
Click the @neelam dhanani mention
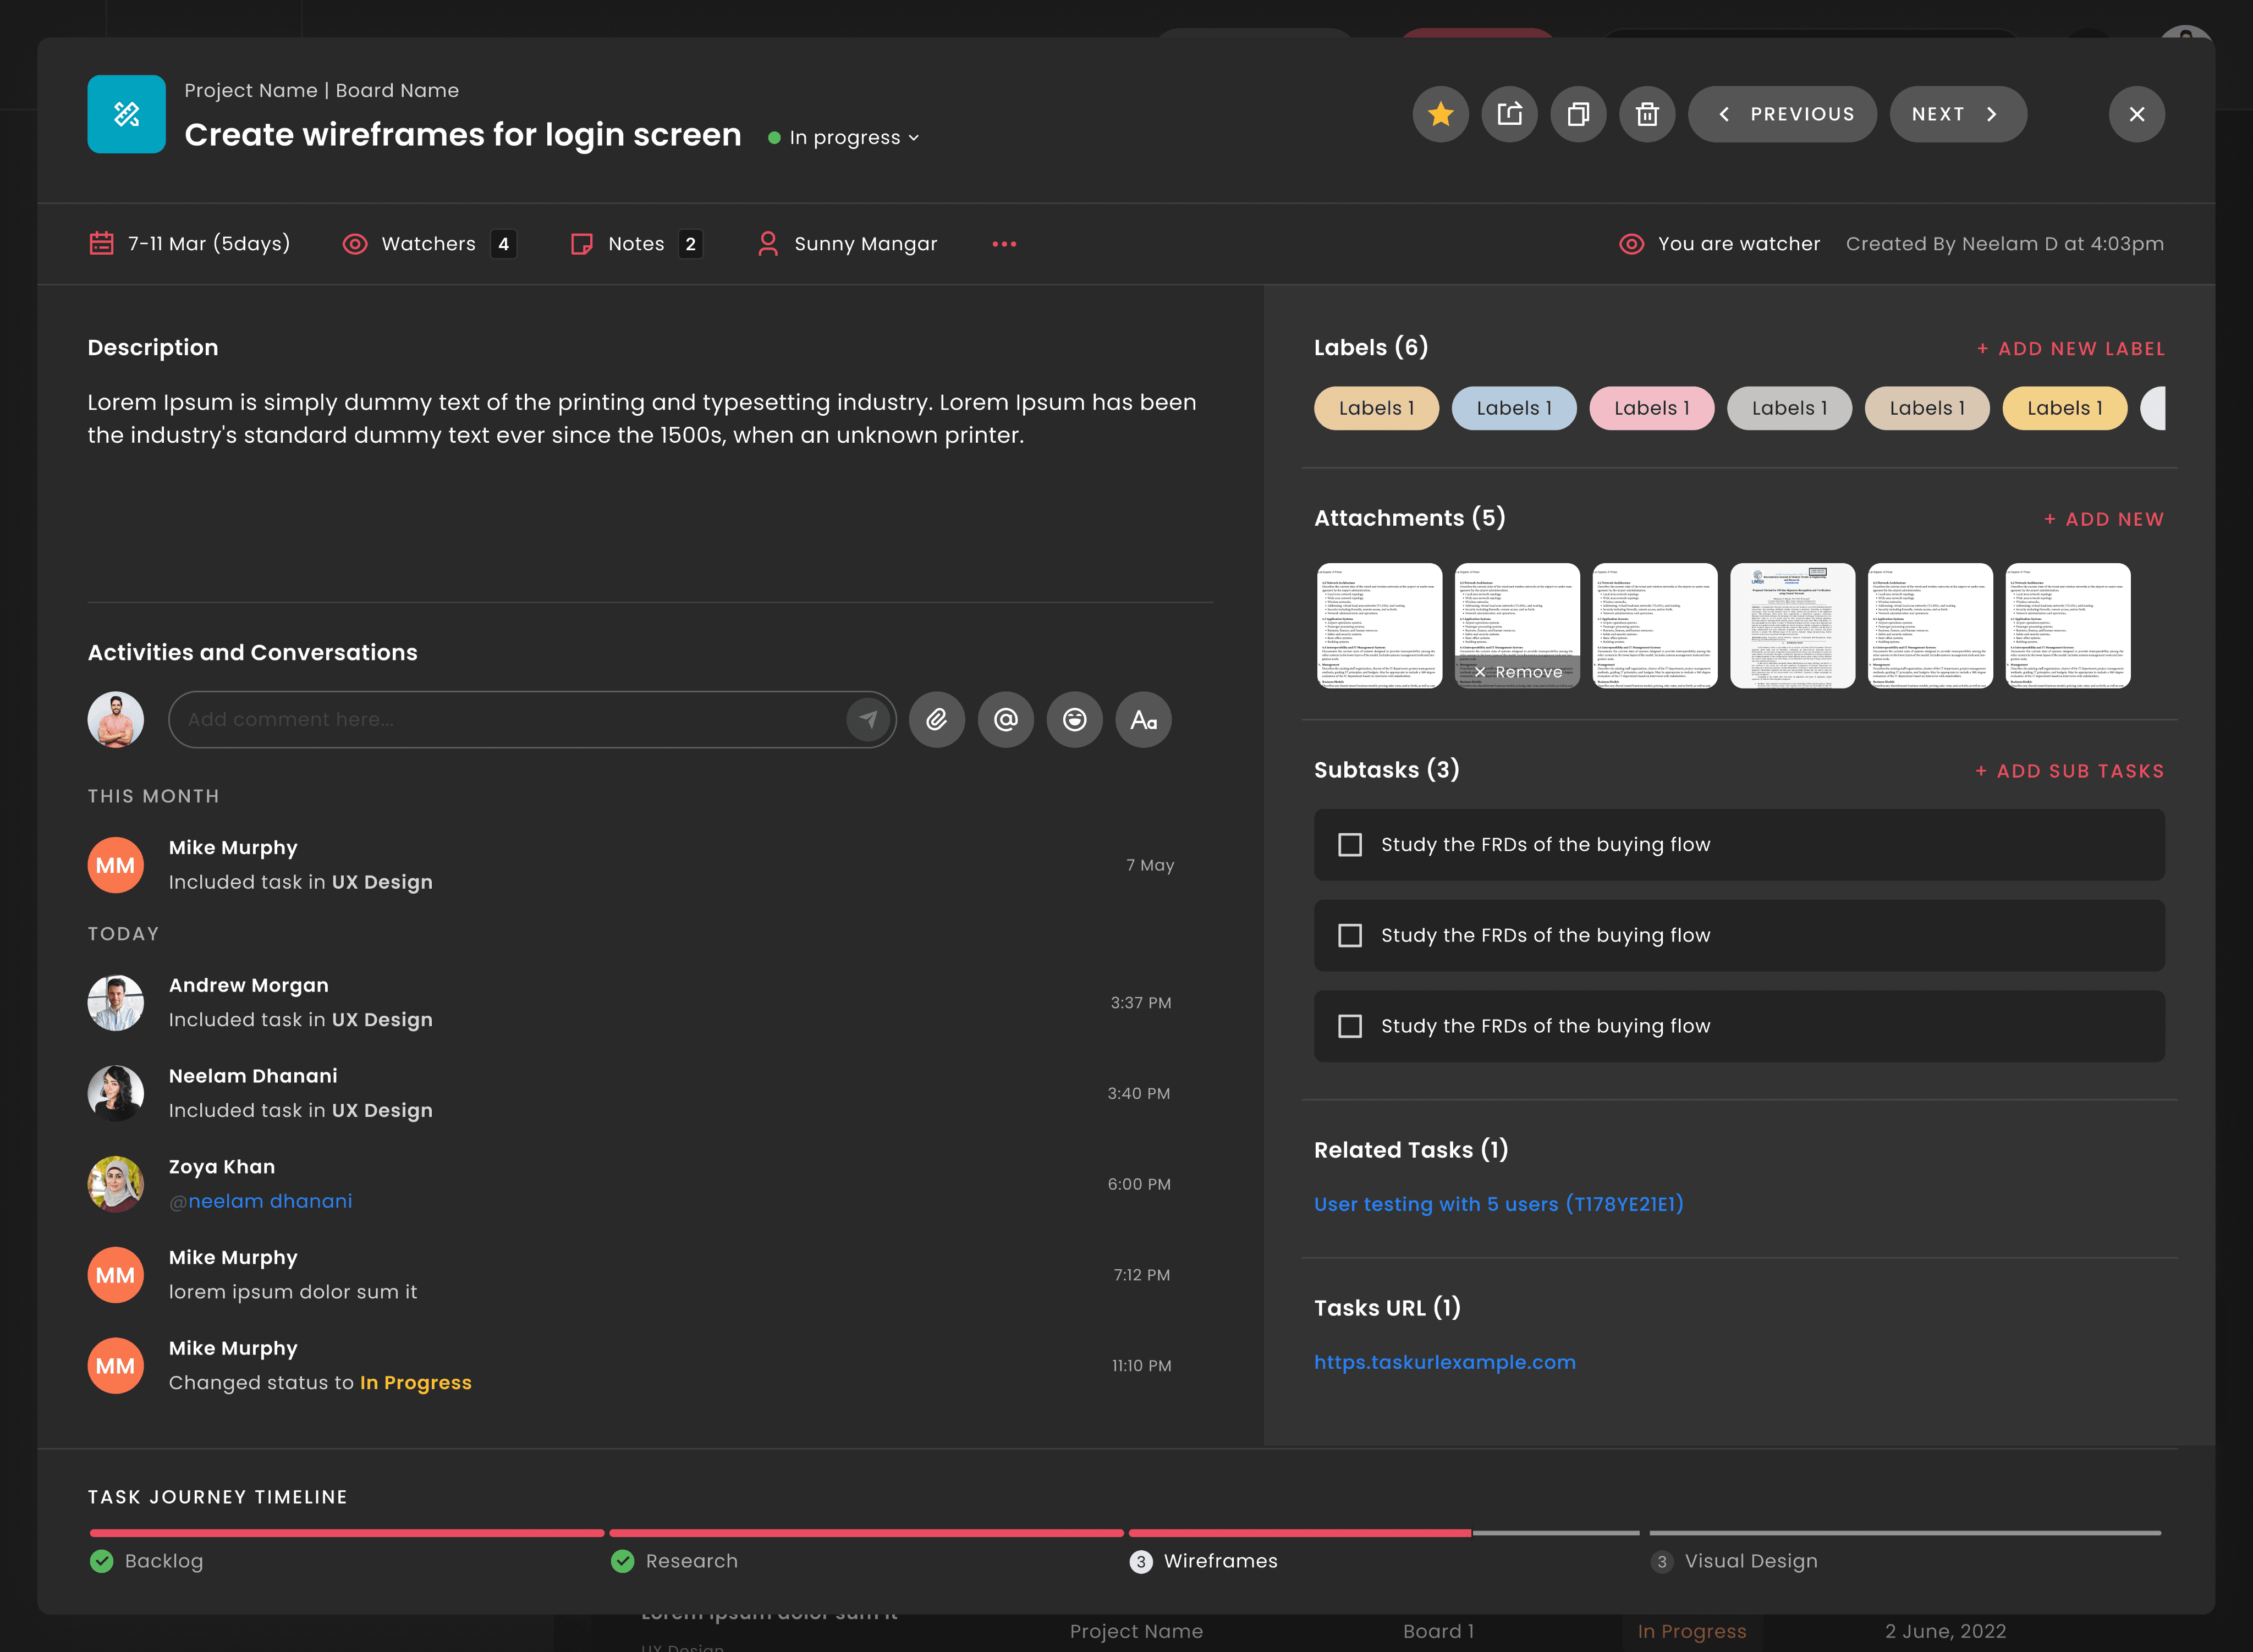point(260,1201)
